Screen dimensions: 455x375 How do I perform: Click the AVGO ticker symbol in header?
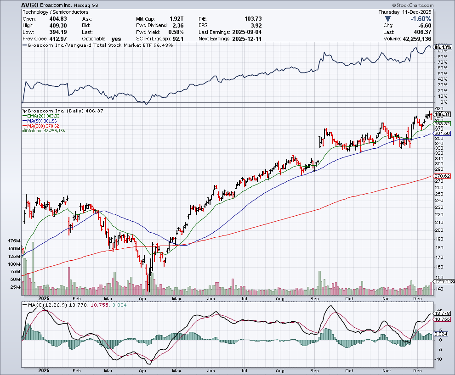point(30,5)
